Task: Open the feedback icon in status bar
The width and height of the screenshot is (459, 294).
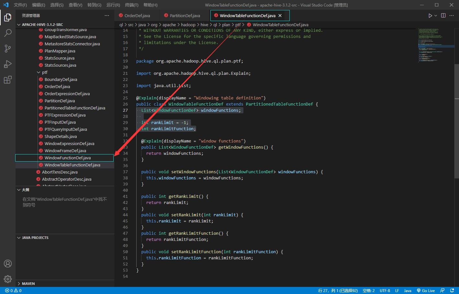Action: [442, 290]
